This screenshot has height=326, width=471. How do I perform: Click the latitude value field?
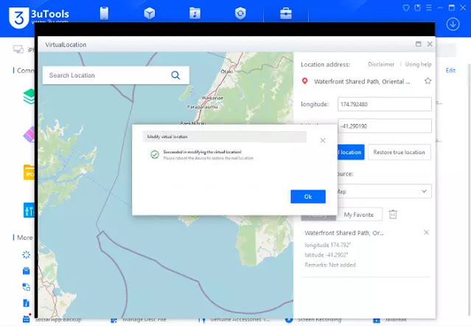[x=385, y=126]
